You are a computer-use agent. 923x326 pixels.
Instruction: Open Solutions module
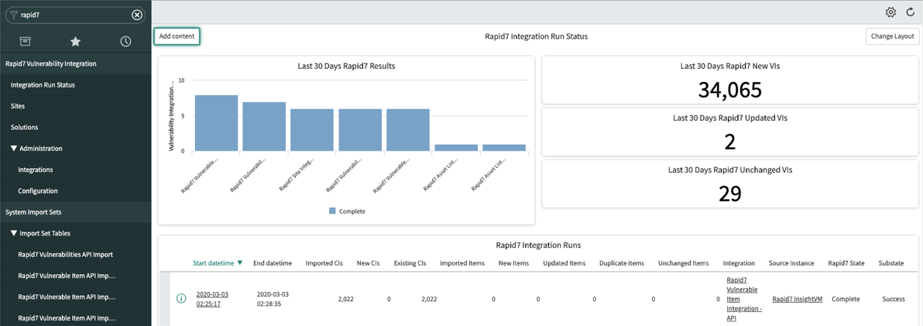point(24,127)
